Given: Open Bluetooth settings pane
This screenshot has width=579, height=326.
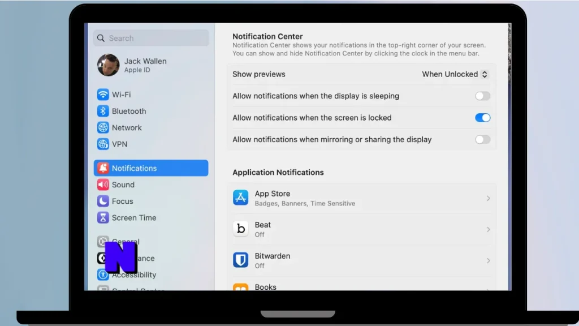Looking at the screenshot, I should point(150,111).
